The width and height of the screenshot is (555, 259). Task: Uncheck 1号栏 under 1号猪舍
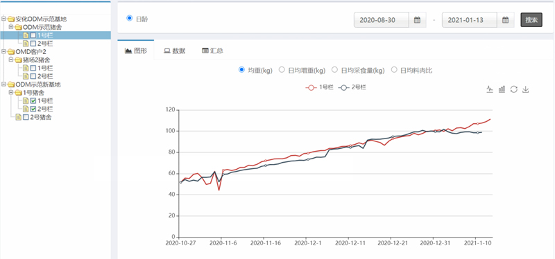point(33,100)
